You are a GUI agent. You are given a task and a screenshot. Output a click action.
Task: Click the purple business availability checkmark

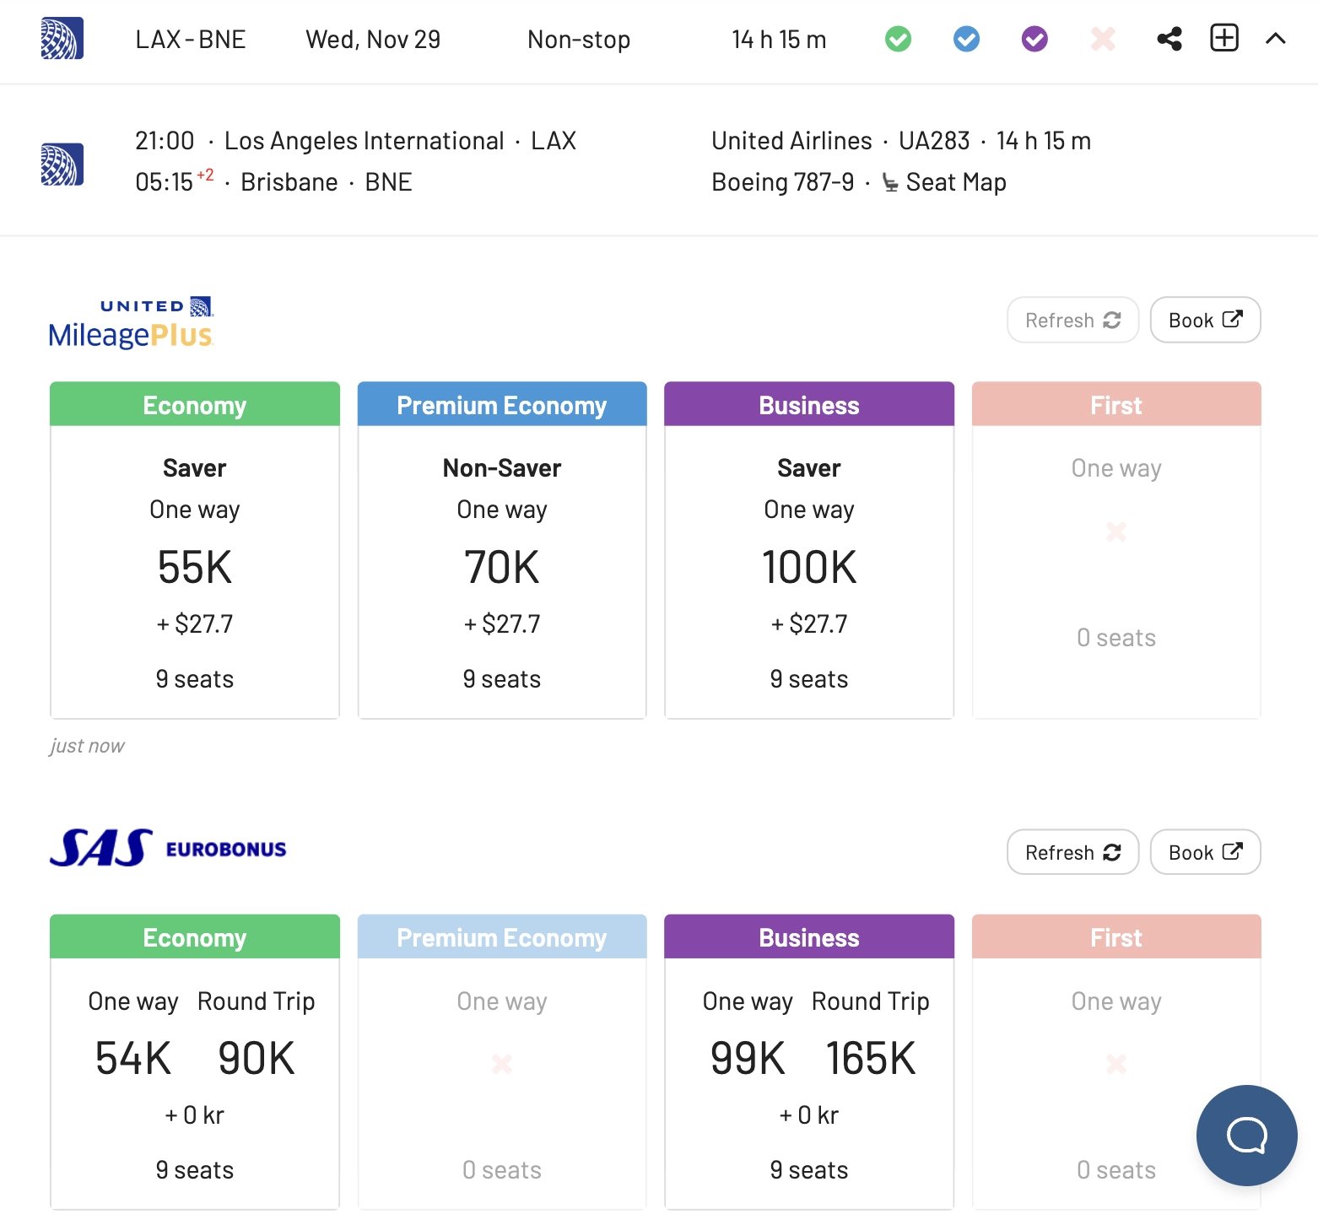pos(1034,39)
